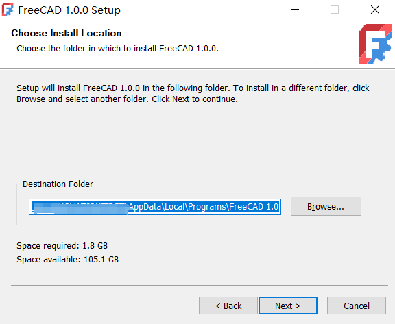The image size is (395, 324).
Task: Click the horizontal separator above the buttons
Action: 200,285
